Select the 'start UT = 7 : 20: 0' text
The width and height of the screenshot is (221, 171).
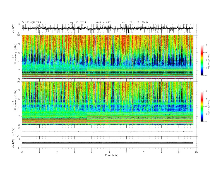[135, 22]
